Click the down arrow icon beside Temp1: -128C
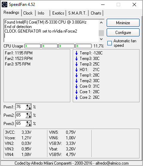 click(77, 53)
